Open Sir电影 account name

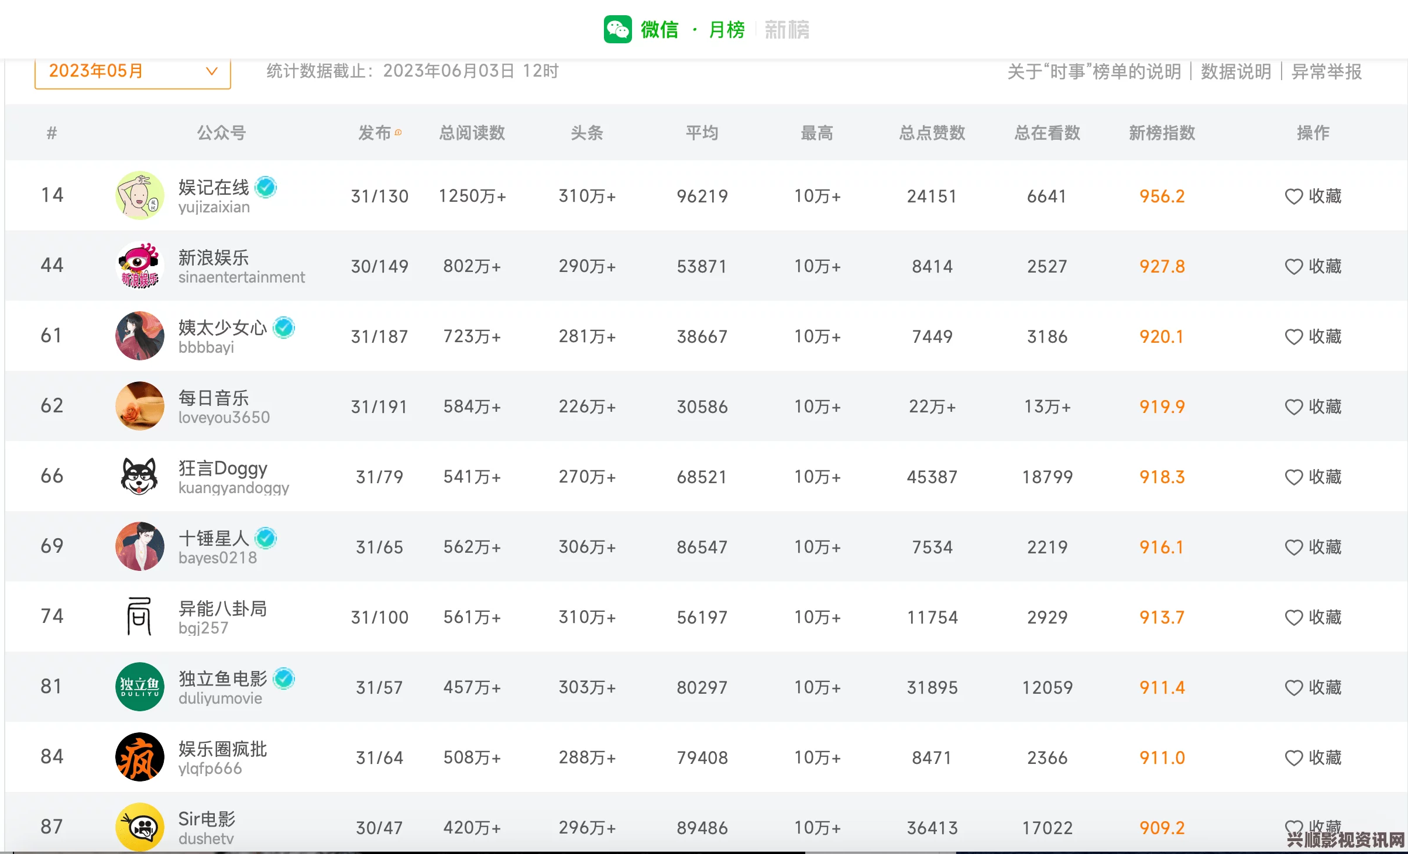(207, 819)
